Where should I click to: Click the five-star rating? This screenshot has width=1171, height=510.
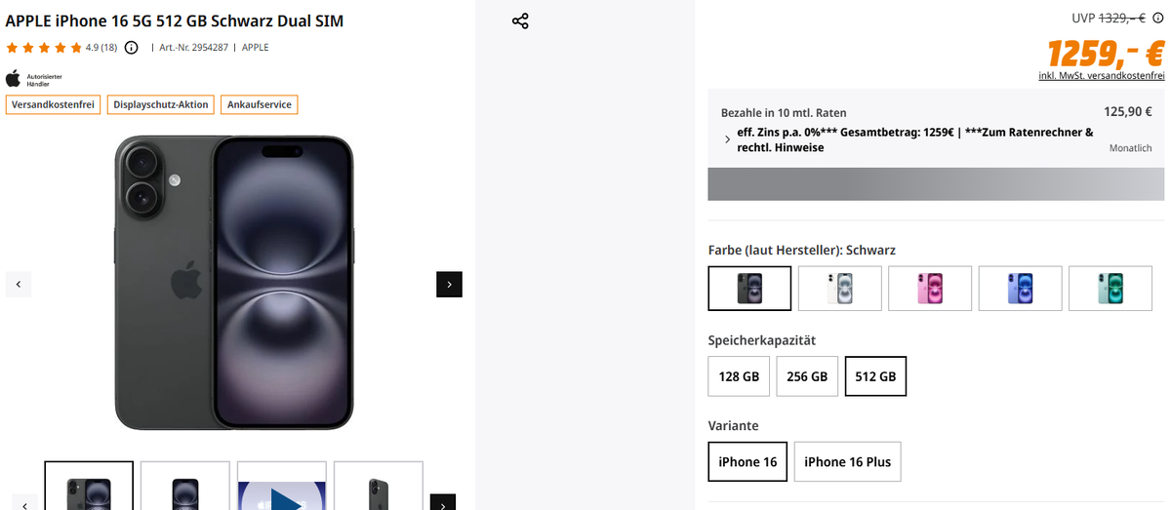click(44, 48)
